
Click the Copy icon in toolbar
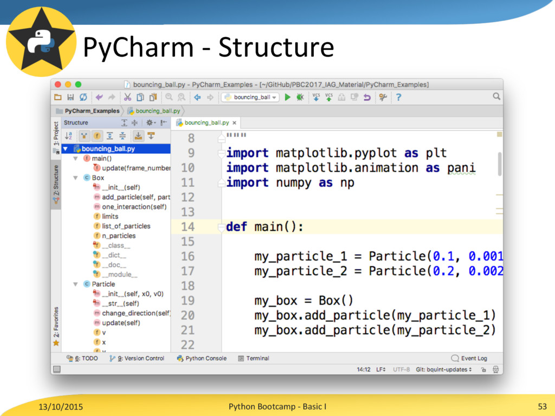tap(140, 97)
